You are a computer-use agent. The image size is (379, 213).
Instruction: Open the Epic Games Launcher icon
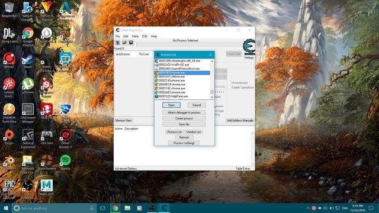pyautogui.click(x=9, y=189)
